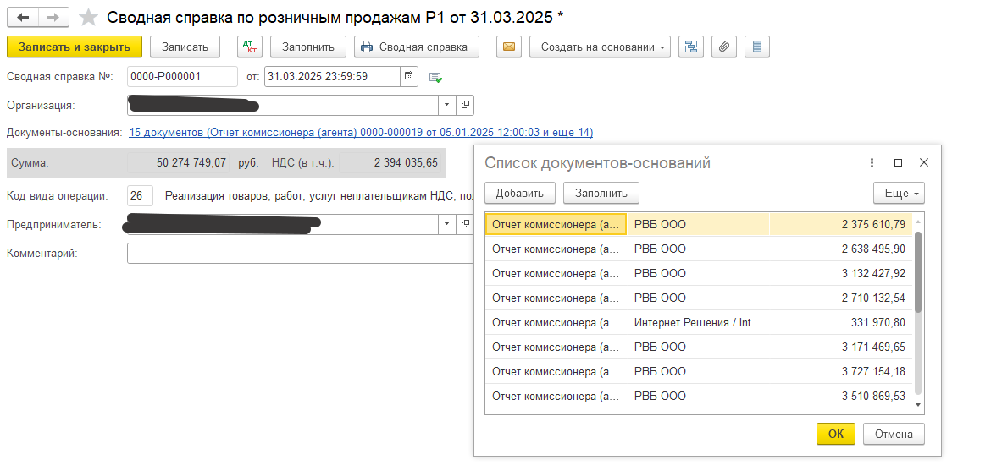Open dialog's three-dot options menu
This screenshot has width=1002, height=476.
[872, 163]
